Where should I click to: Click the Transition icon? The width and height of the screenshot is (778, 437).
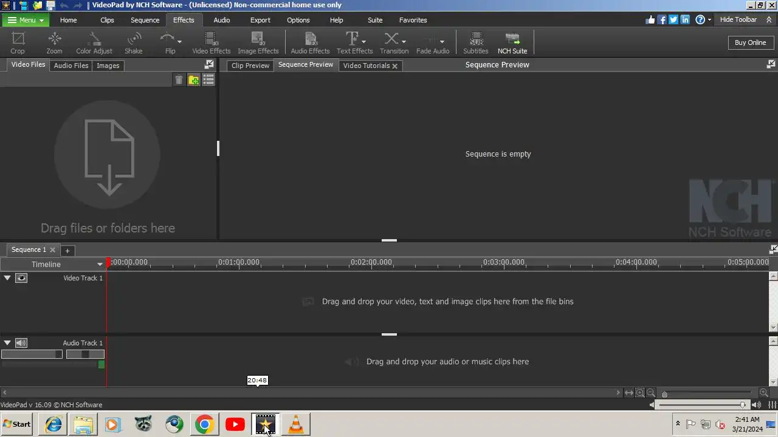[x=391, y=39]
